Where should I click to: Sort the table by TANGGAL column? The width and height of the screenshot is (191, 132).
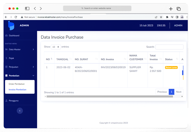point(63,59)
